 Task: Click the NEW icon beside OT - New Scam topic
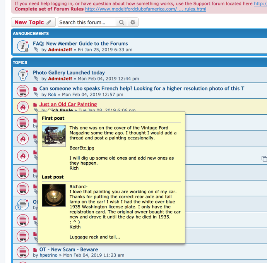point(23,253)
